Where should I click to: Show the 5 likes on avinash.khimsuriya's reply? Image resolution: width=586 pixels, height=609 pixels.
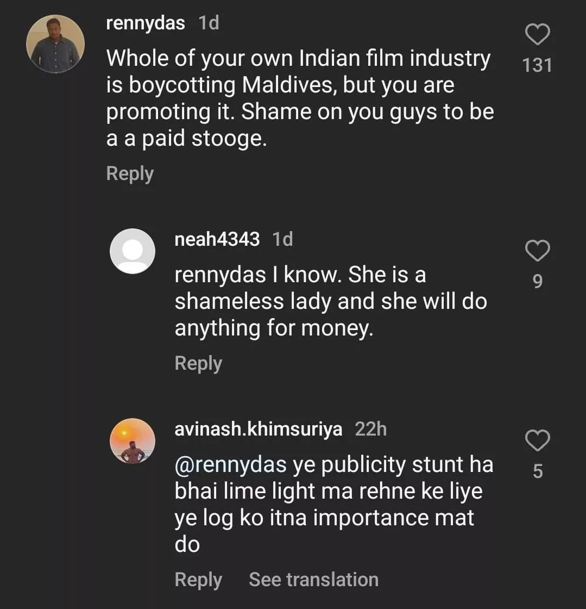coord(538,471)
